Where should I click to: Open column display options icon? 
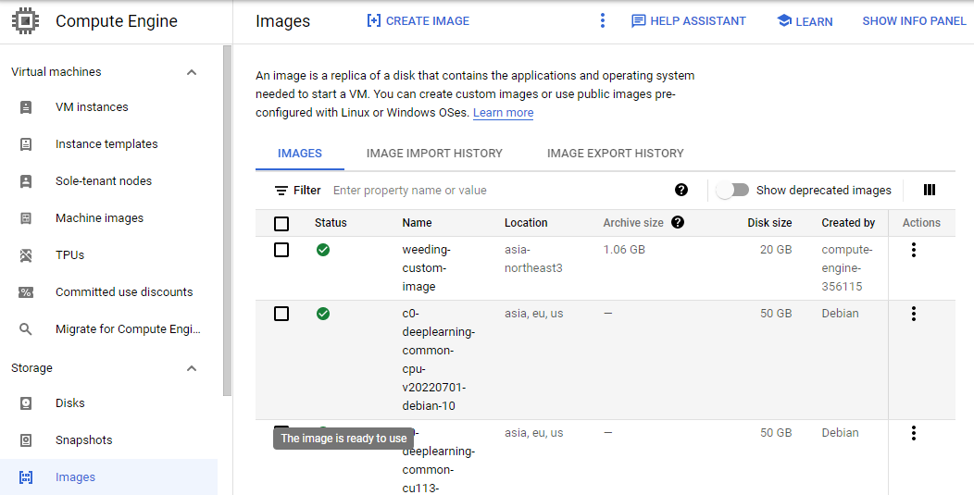pos(930,190)
